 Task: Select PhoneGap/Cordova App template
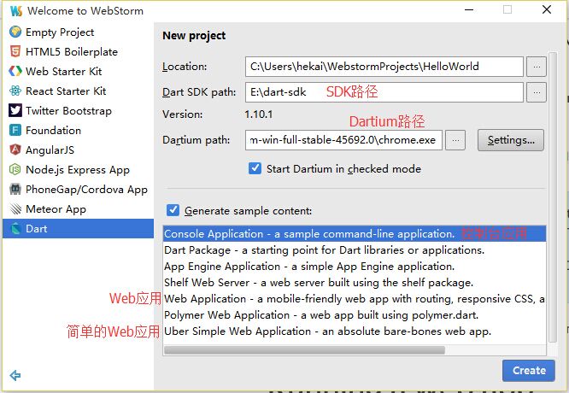(x=78, y=189)
